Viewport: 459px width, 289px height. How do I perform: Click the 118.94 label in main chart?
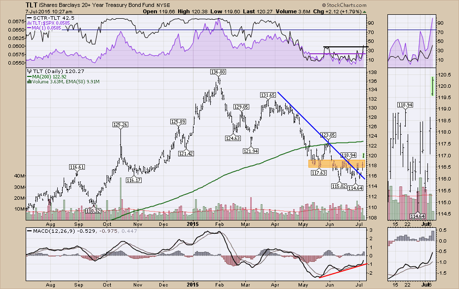(348, 155)
